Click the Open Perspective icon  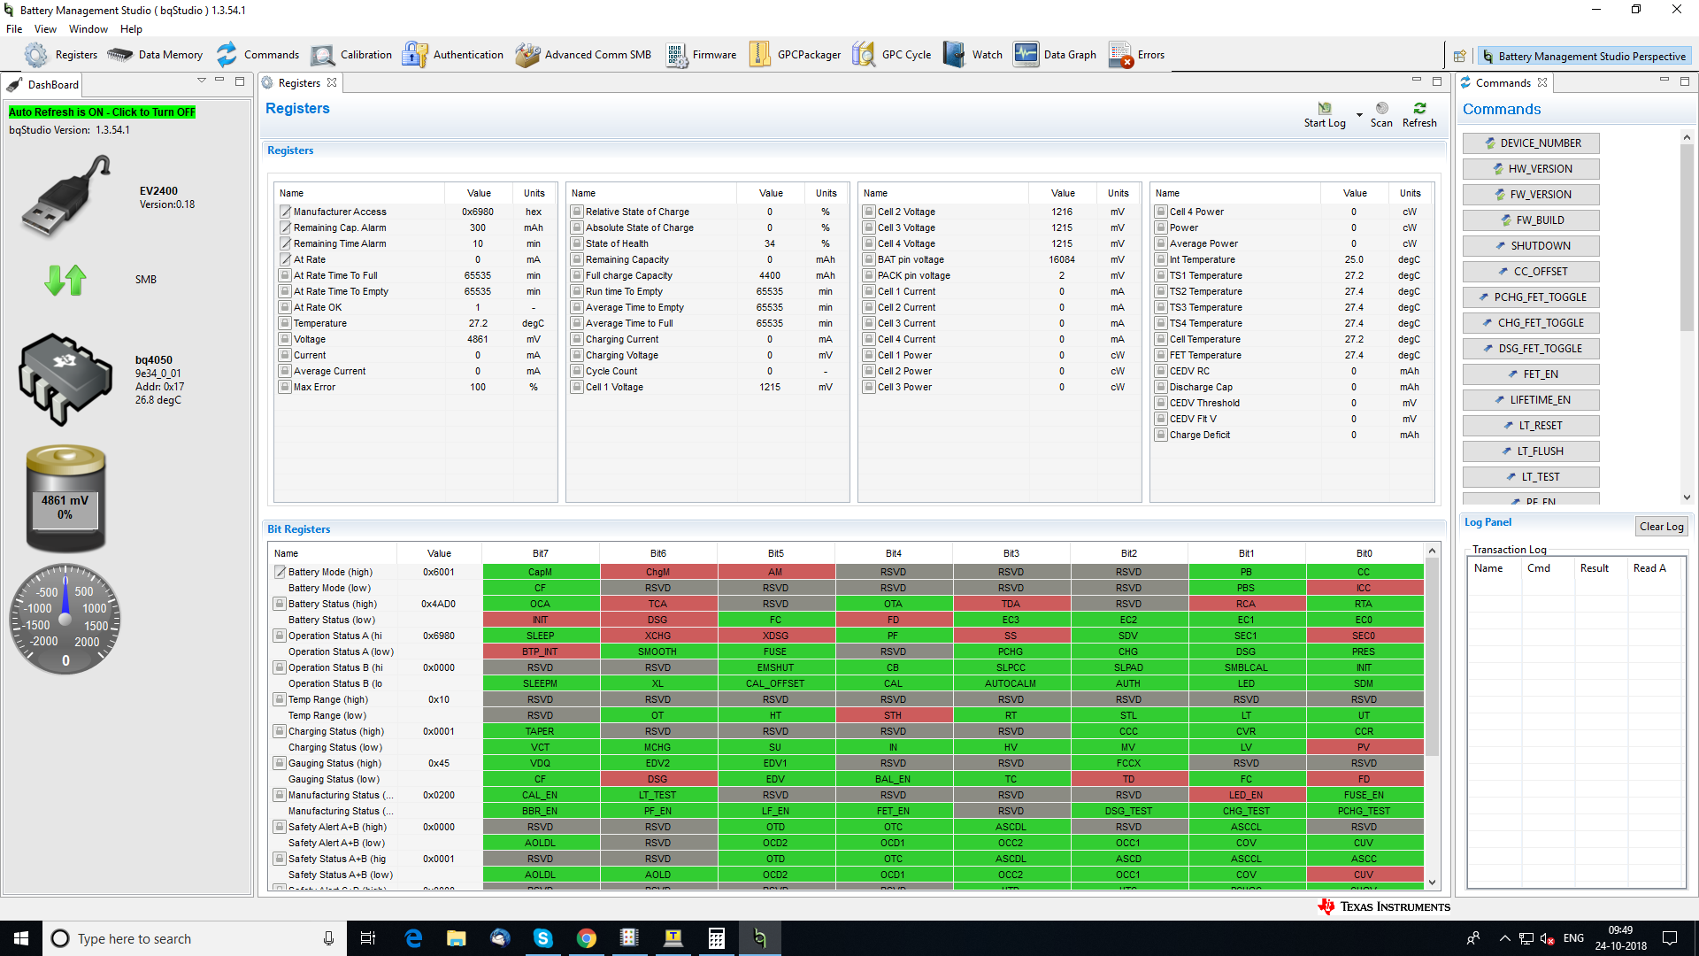[1460, 56]
